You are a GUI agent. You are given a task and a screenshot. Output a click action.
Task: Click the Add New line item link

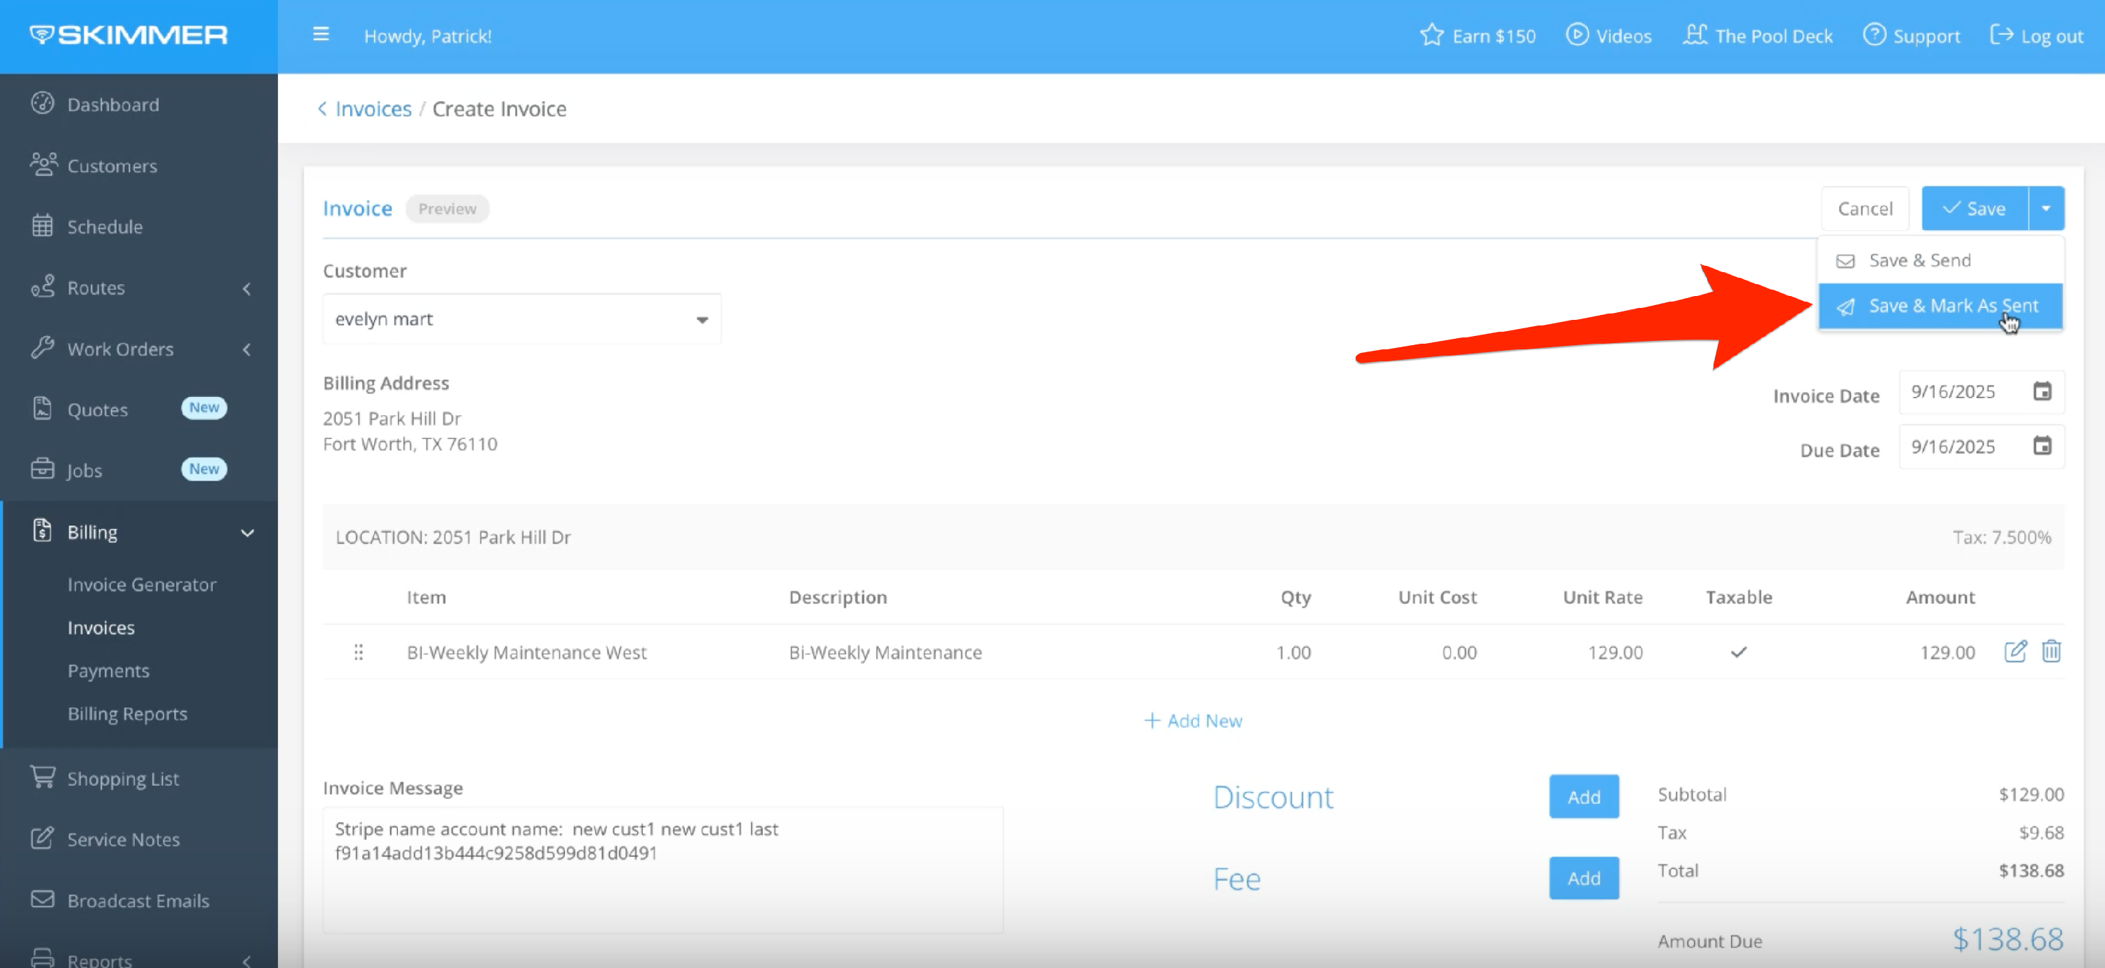pos(1192,720)
